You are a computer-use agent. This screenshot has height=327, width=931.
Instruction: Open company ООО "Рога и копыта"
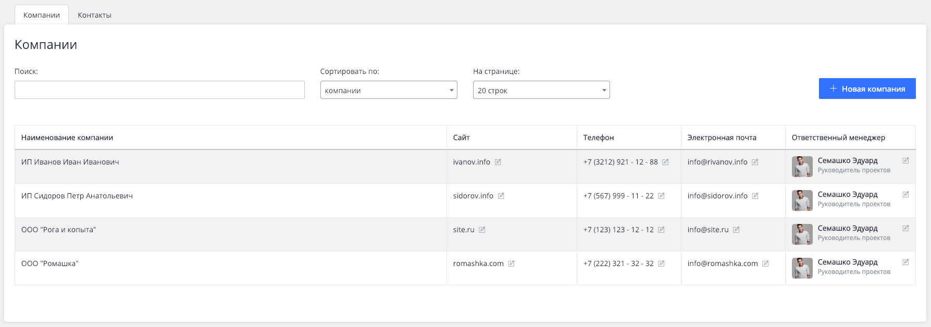pos(59,230)
